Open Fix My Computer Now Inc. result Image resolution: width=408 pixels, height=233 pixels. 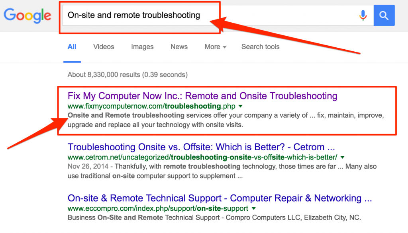(x=202, y=96)
